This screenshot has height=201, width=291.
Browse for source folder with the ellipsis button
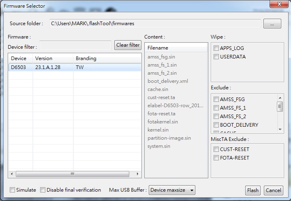[x=272, y=24]
